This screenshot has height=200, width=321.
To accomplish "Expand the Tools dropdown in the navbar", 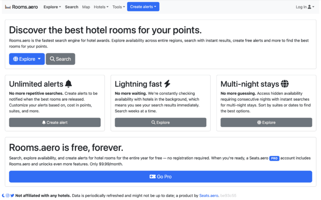I will (119, 7).
